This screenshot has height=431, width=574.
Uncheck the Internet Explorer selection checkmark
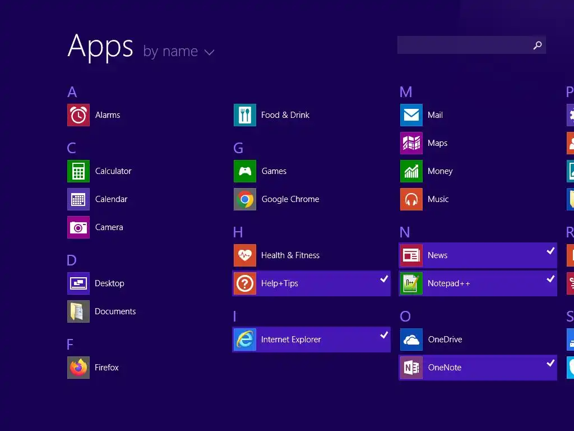click(x=384, y=335)
